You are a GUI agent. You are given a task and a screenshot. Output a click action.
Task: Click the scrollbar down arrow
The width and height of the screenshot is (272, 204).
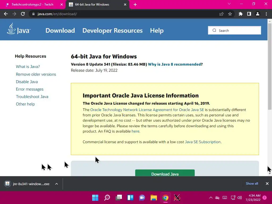tap(270, 174)
